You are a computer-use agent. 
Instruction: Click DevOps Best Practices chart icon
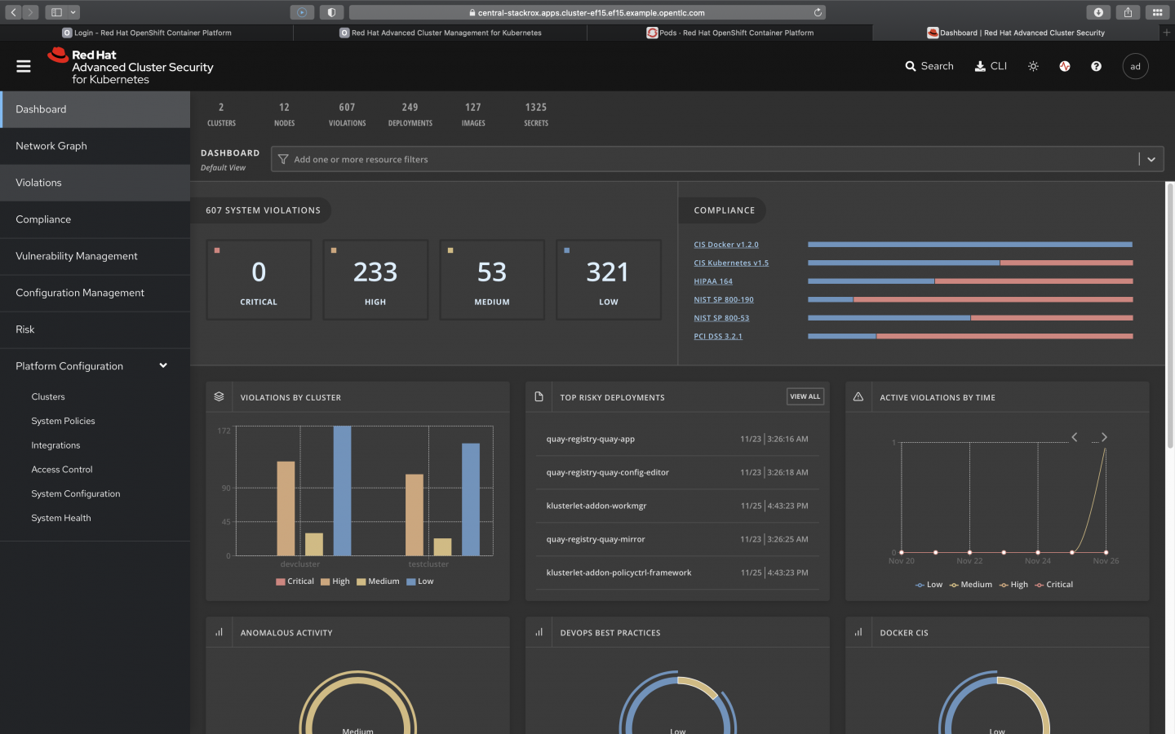coord(539,632)
